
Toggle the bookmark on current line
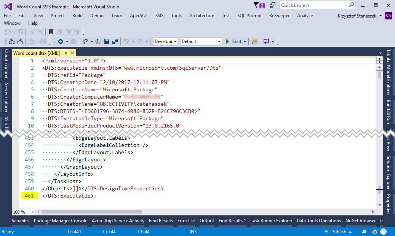coord(51,32)
